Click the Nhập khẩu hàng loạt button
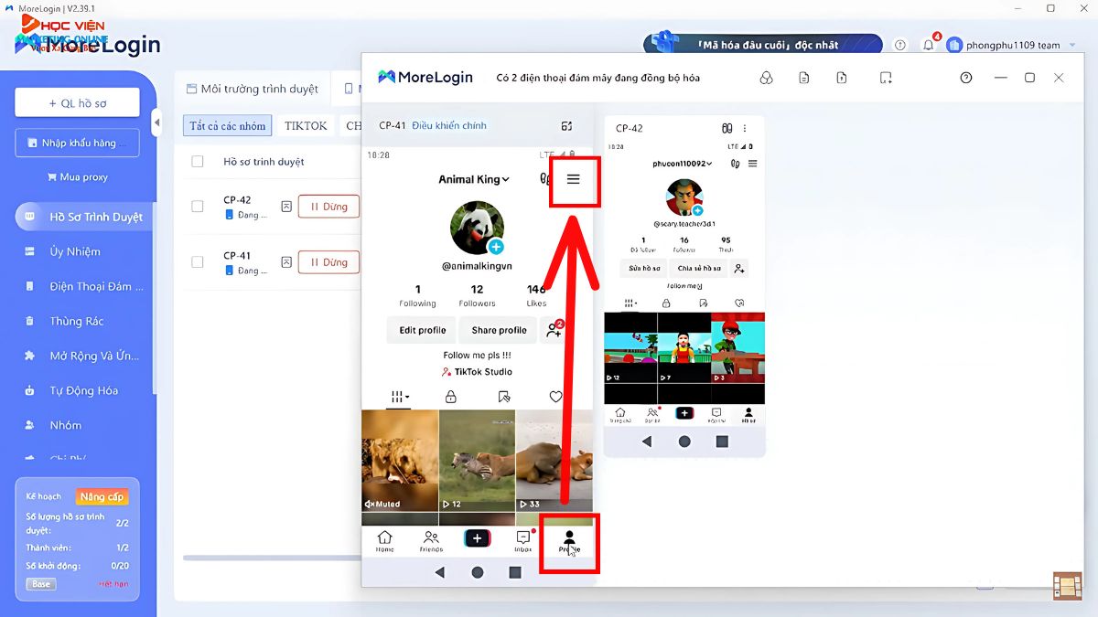Viewport: 1098px width, 617px height. coord(77,143)
